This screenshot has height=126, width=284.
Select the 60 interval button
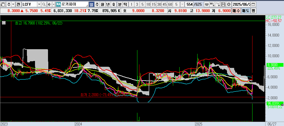click(170, 4)
